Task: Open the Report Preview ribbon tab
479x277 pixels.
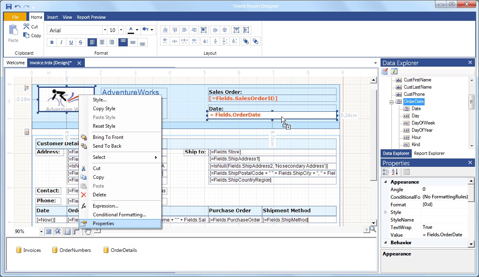Action: click(x=91, y=17)
